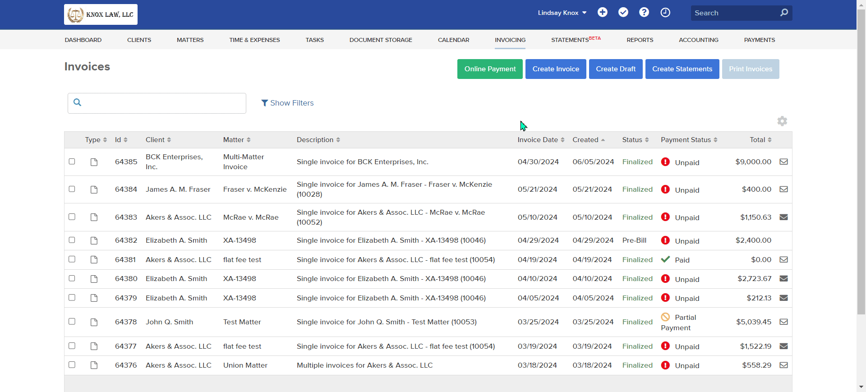
Task: Sort table by Id column
Action: click(x=121, y=140)
